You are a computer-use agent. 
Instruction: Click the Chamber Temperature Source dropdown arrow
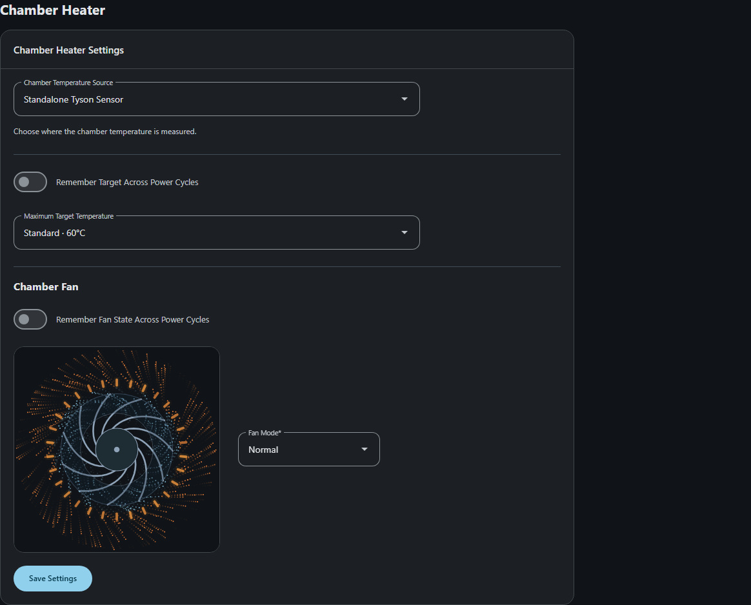(405, 99)
